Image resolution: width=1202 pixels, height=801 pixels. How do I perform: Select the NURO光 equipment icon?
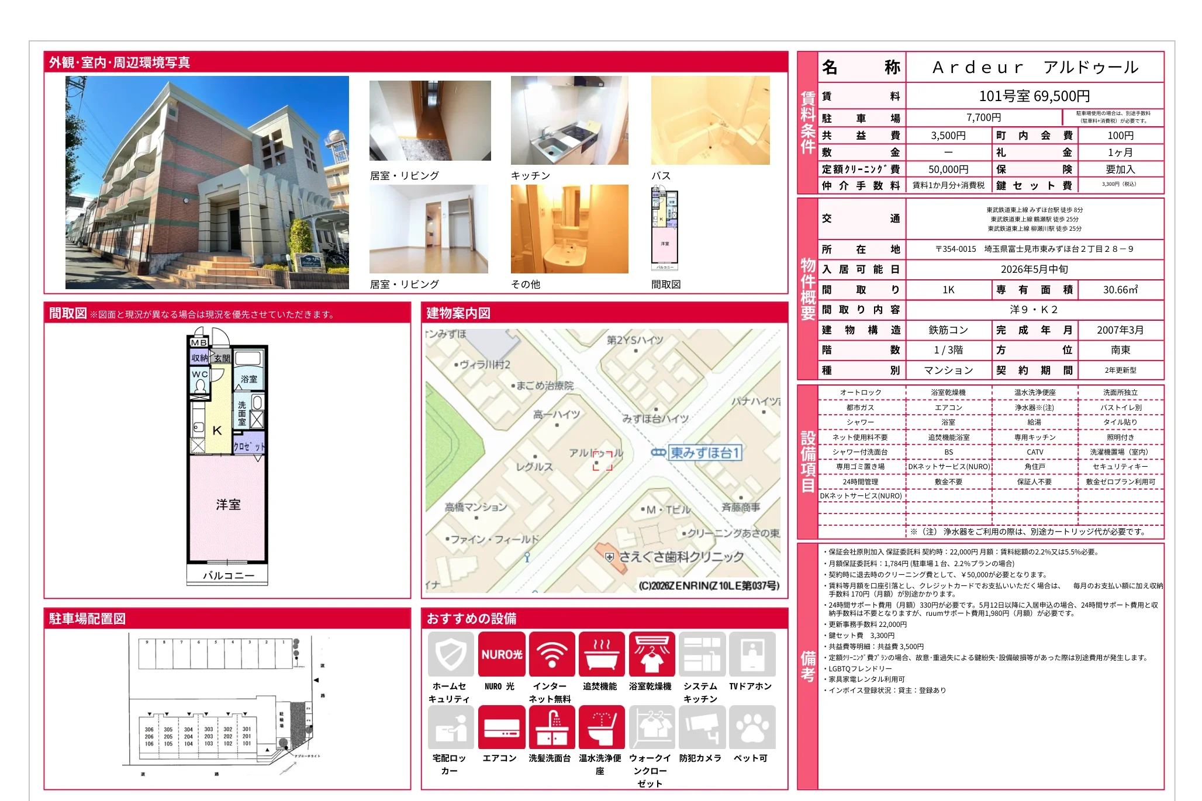click(501, 654)
